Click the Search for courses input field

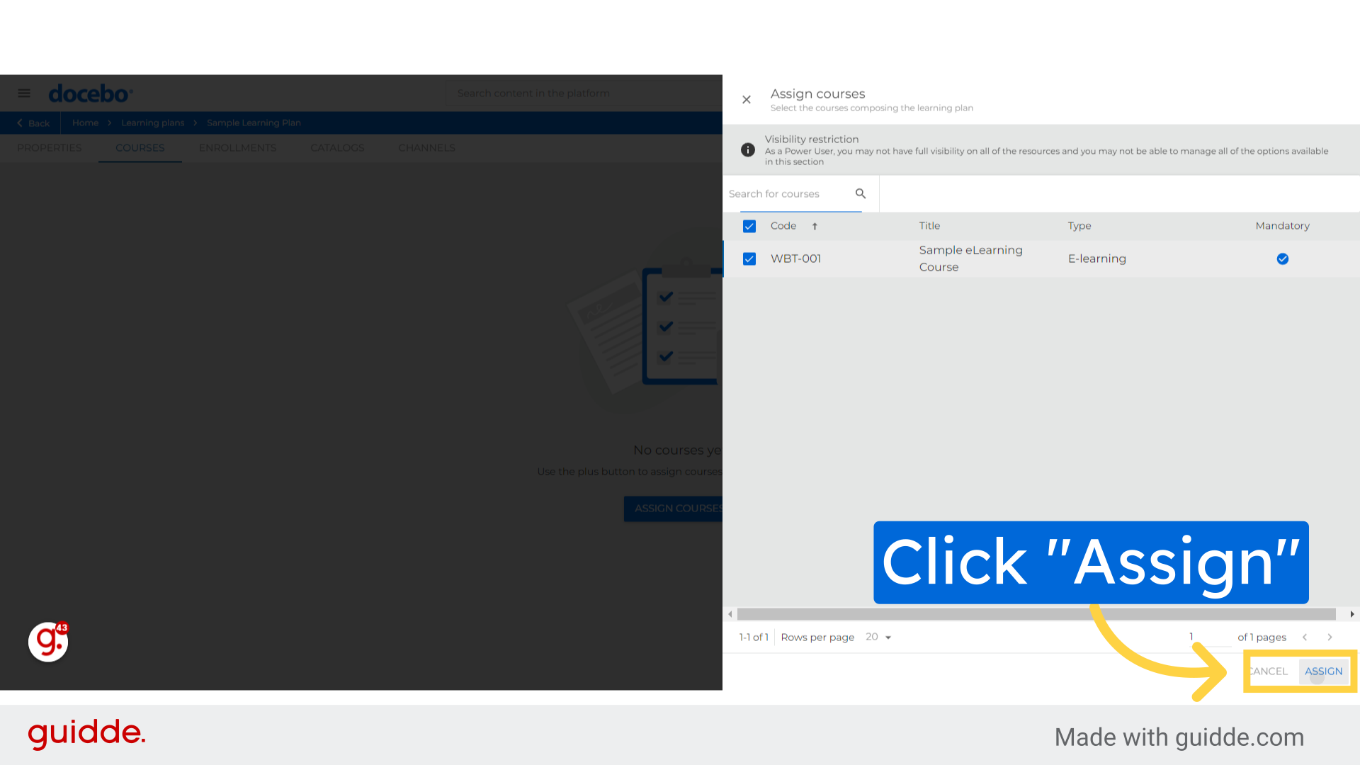[x=786, y=193]
